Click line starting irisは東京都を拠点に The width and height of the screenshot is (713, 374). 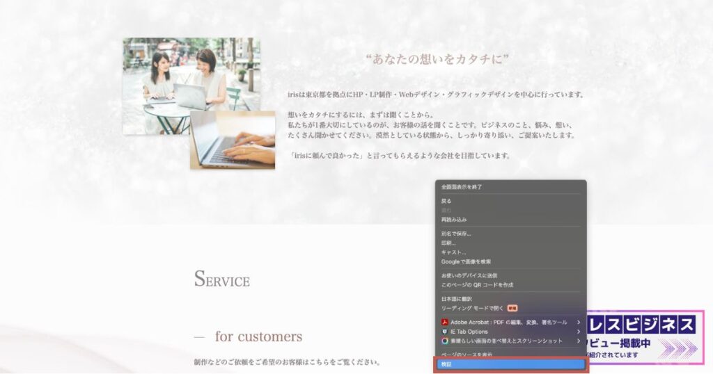[x=436, y=95]
